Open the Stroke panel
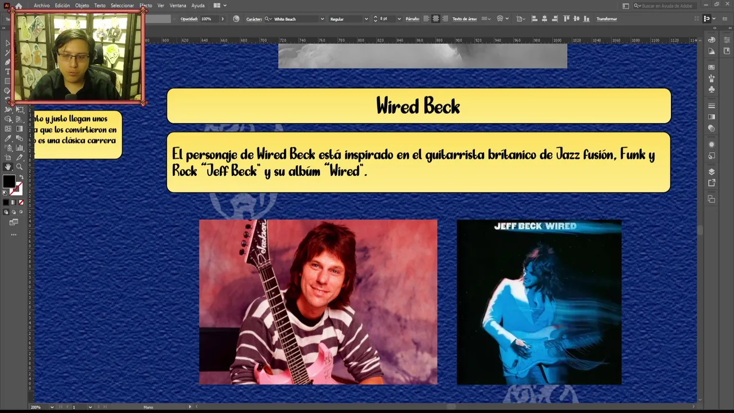The width and height of the screenshot is (734, 413). [712, 105]
